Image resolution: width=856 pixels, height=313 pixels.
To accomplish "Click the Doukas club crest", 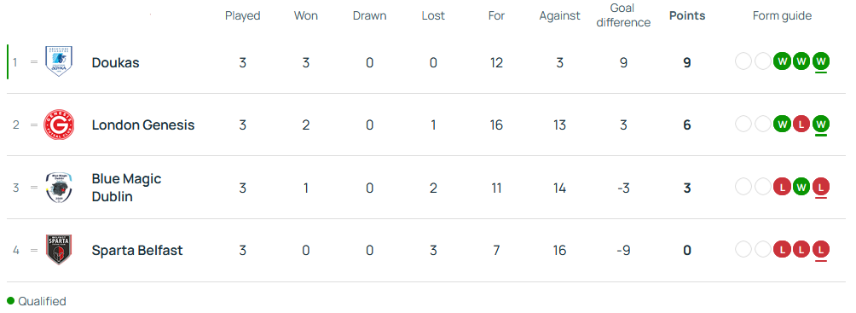I will [x=59, y=61].
